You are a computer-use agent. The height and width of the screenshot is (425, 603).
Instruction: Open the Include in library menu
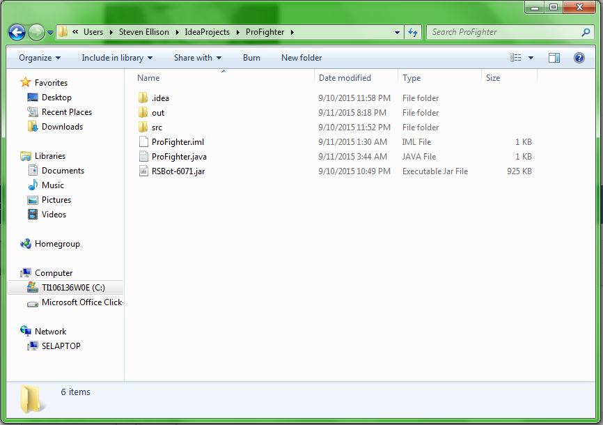(117, 58)
